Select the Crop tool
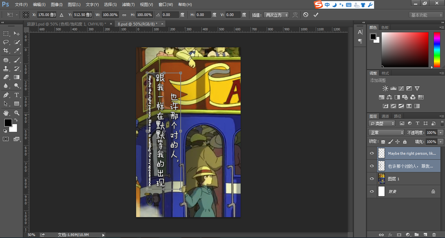 6,51
